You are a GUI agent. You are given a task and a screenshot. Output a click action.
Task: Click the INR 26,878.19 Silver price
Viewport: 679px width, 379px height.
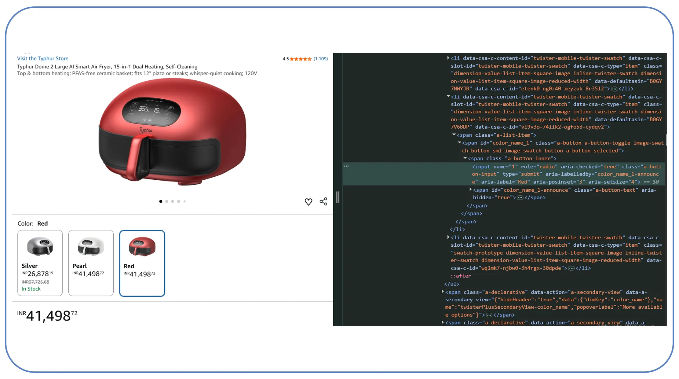click(x=37, y=274)
